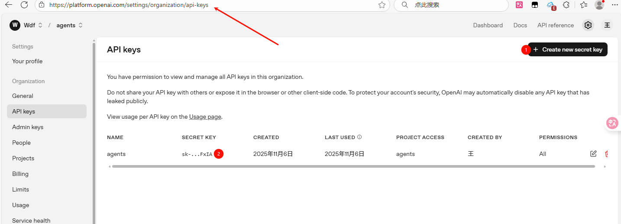Open Service health page

tap(31, 220)
